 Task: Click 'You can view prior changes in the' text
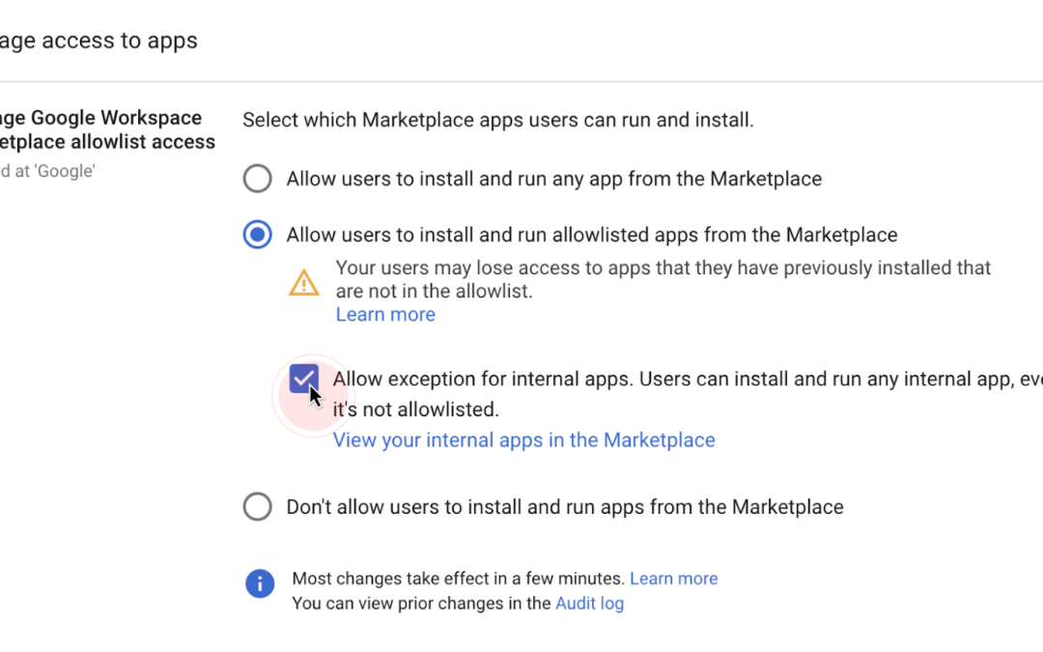pyautogui.click(x=422, y=603)
